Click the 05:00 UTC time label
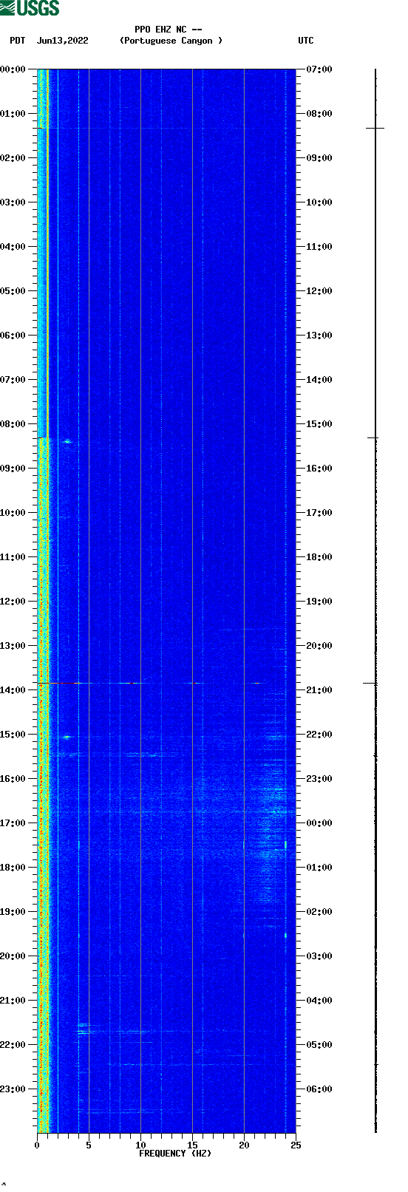The height and width of the screenshot is (1192, 408). pyautogui.click(x=319, y=1045)
